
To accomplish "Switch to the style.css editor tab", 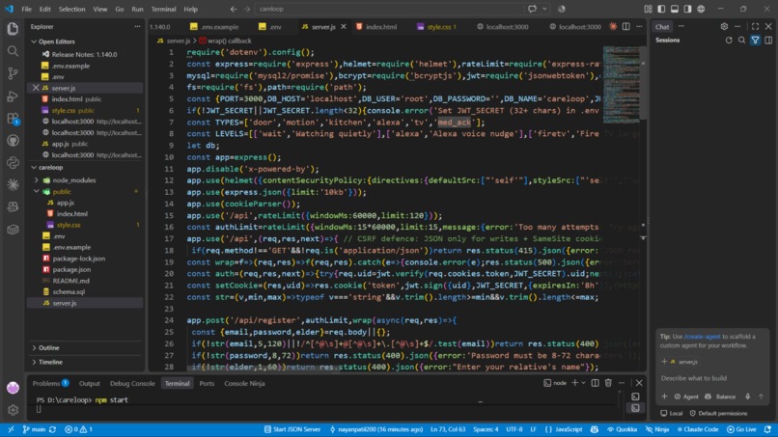I will [437, 26].
